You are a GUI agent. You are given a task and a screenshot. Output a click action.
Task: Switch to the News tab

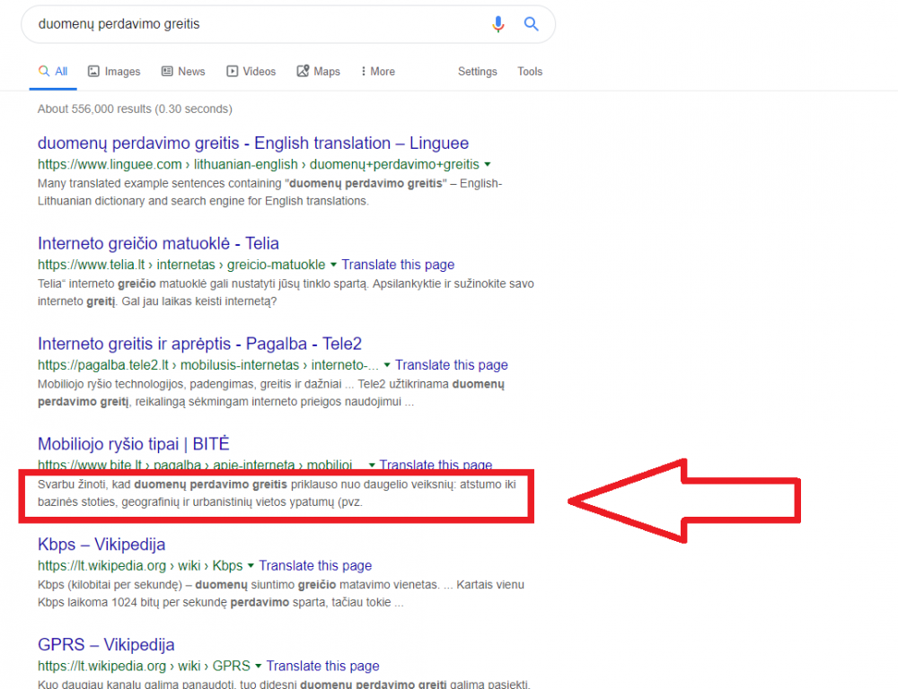pos(183,72)
